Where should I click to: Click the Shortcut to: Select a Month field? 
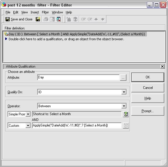coord(77,114)
